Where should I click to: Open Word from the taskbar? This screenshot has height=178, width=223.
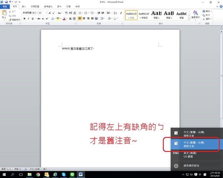click(x=81, y=174)
